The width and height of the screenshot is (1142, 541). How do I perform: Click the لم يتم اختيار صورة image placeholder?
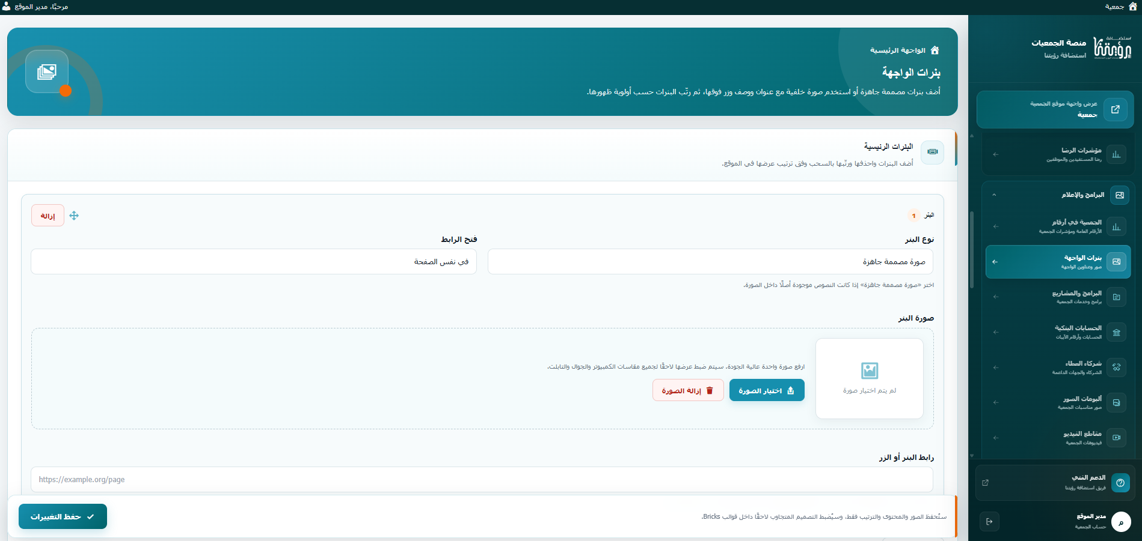click(x=870, y=378)
